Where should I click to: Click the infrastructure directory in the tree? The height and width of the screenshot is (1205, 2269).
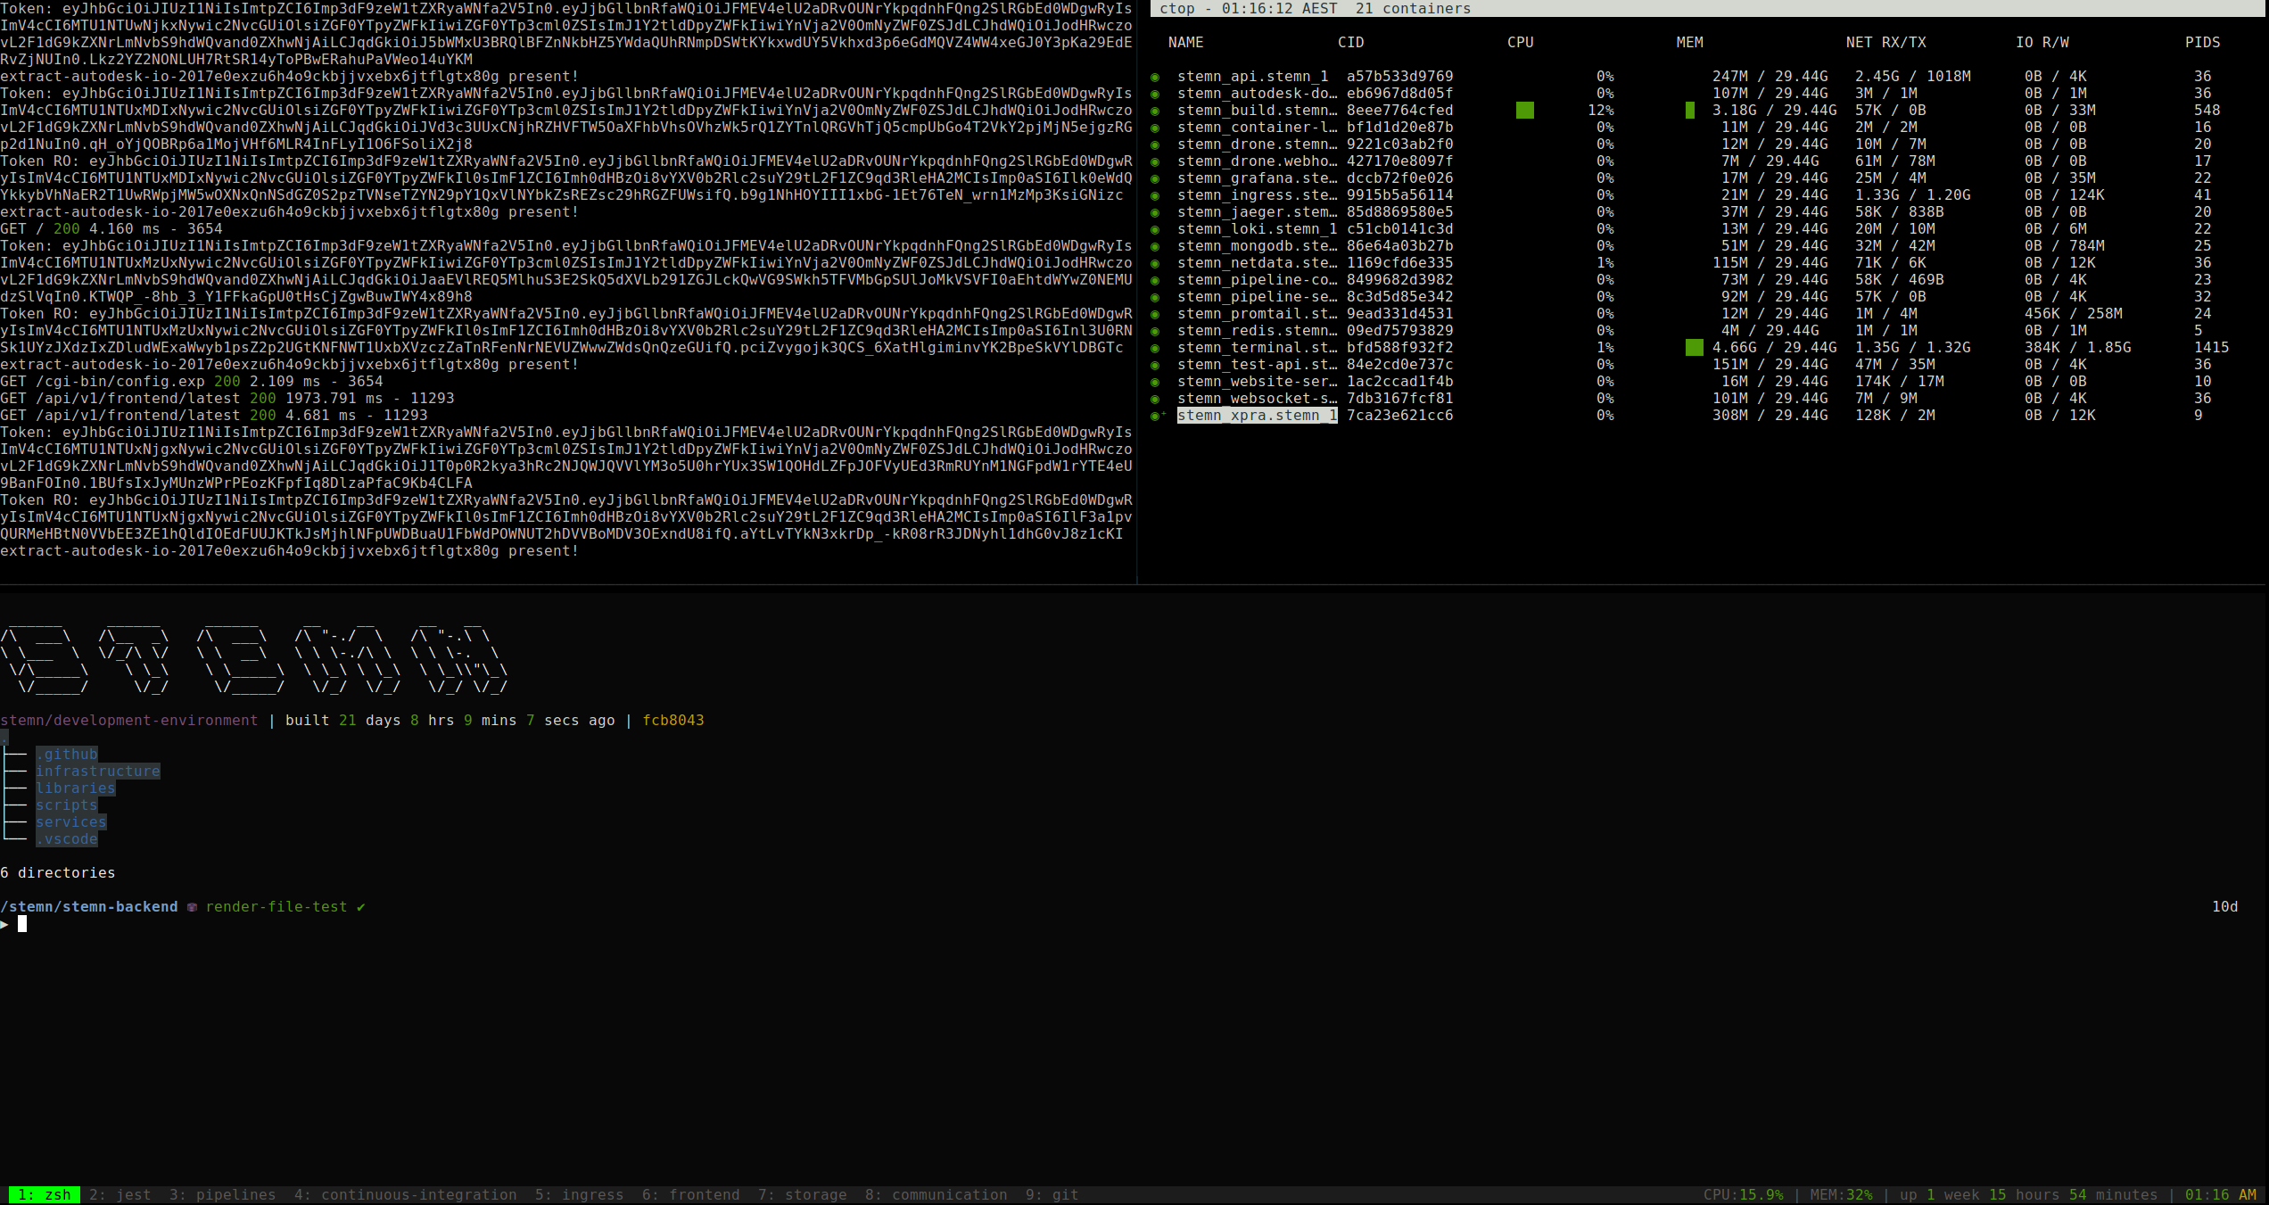click(x=98, y=772)
